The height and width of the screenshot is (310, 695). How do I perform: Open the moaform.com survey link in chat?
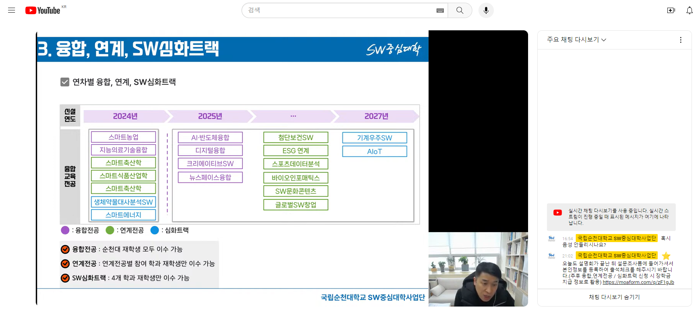(638, 282)
